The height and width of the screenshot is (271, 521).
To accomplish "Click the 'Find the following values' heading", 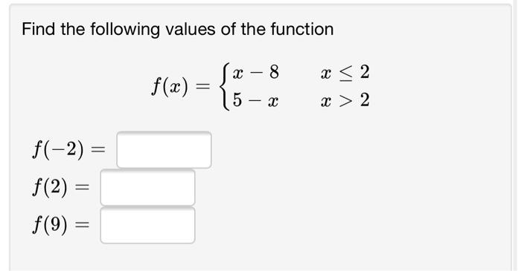I will pos(177,29).
